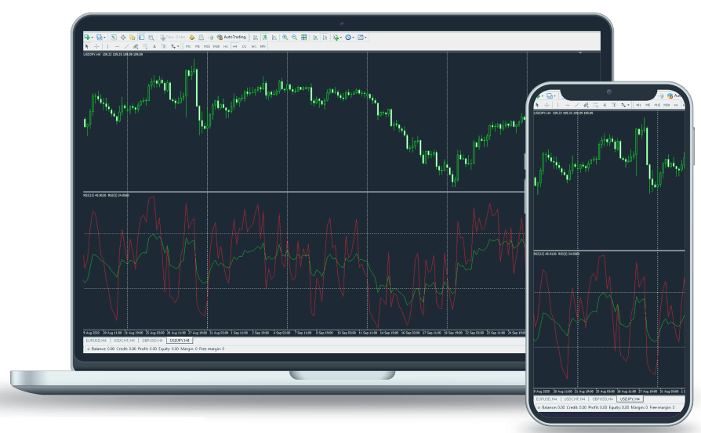
Task: Select the cursor arrow tool on laptop toolbar
Action: pyautogui.click(x=87, y=46)
